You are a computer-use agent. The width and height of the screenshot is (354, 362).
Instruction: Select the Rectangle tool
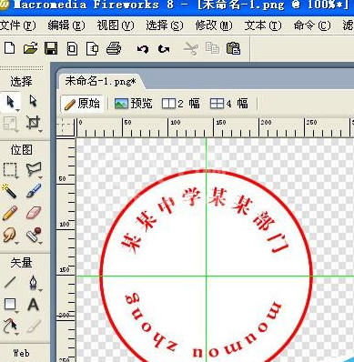coord(10,304)
